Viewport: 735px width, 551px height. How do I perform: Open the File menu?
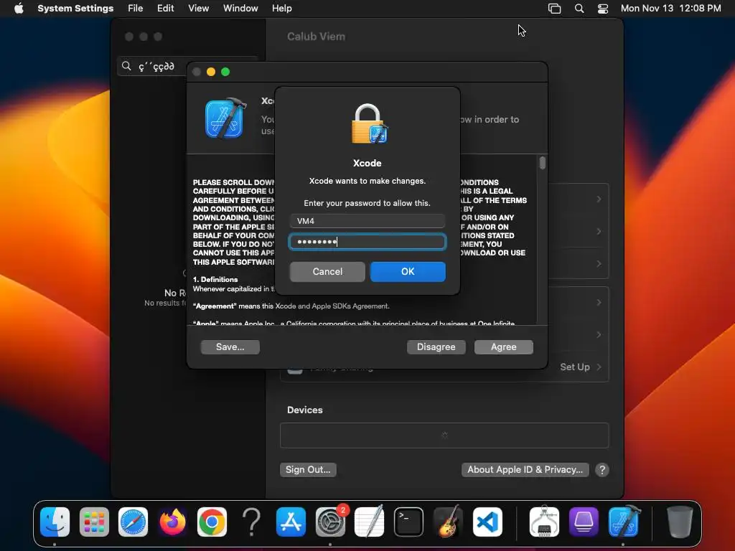pos(136,9)
